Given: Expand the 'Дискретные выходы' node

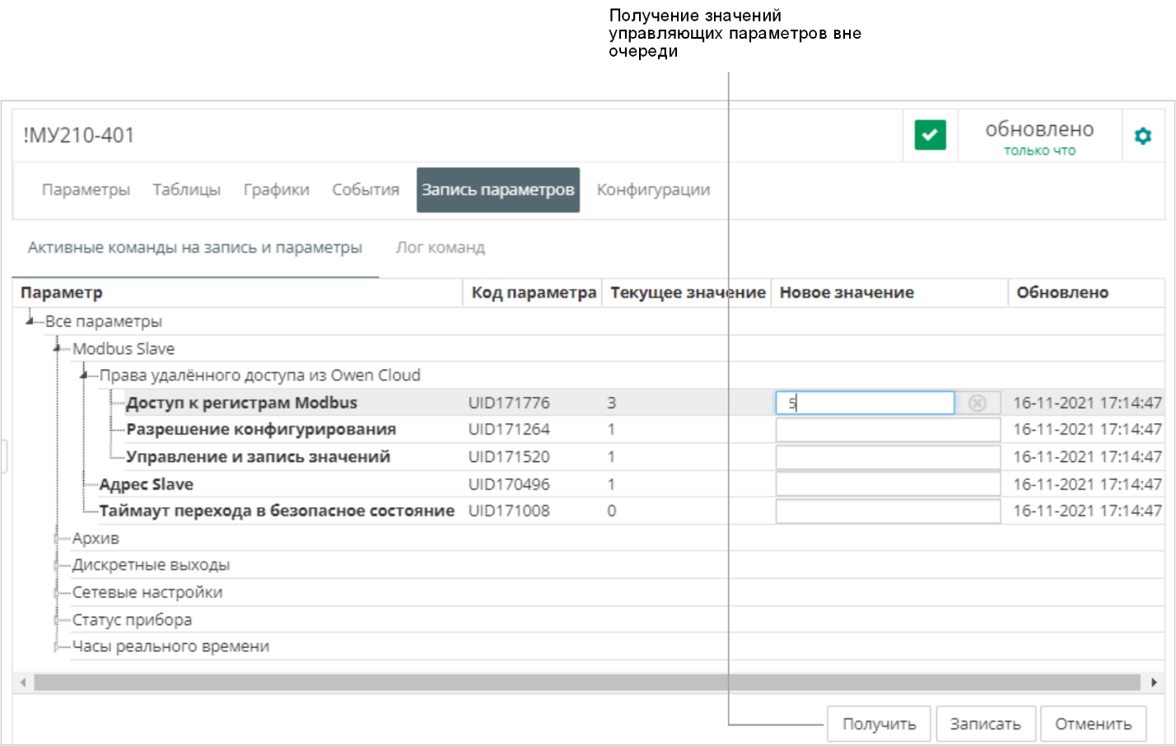Looking at the screenshot, I should click(x=57, y=566).
